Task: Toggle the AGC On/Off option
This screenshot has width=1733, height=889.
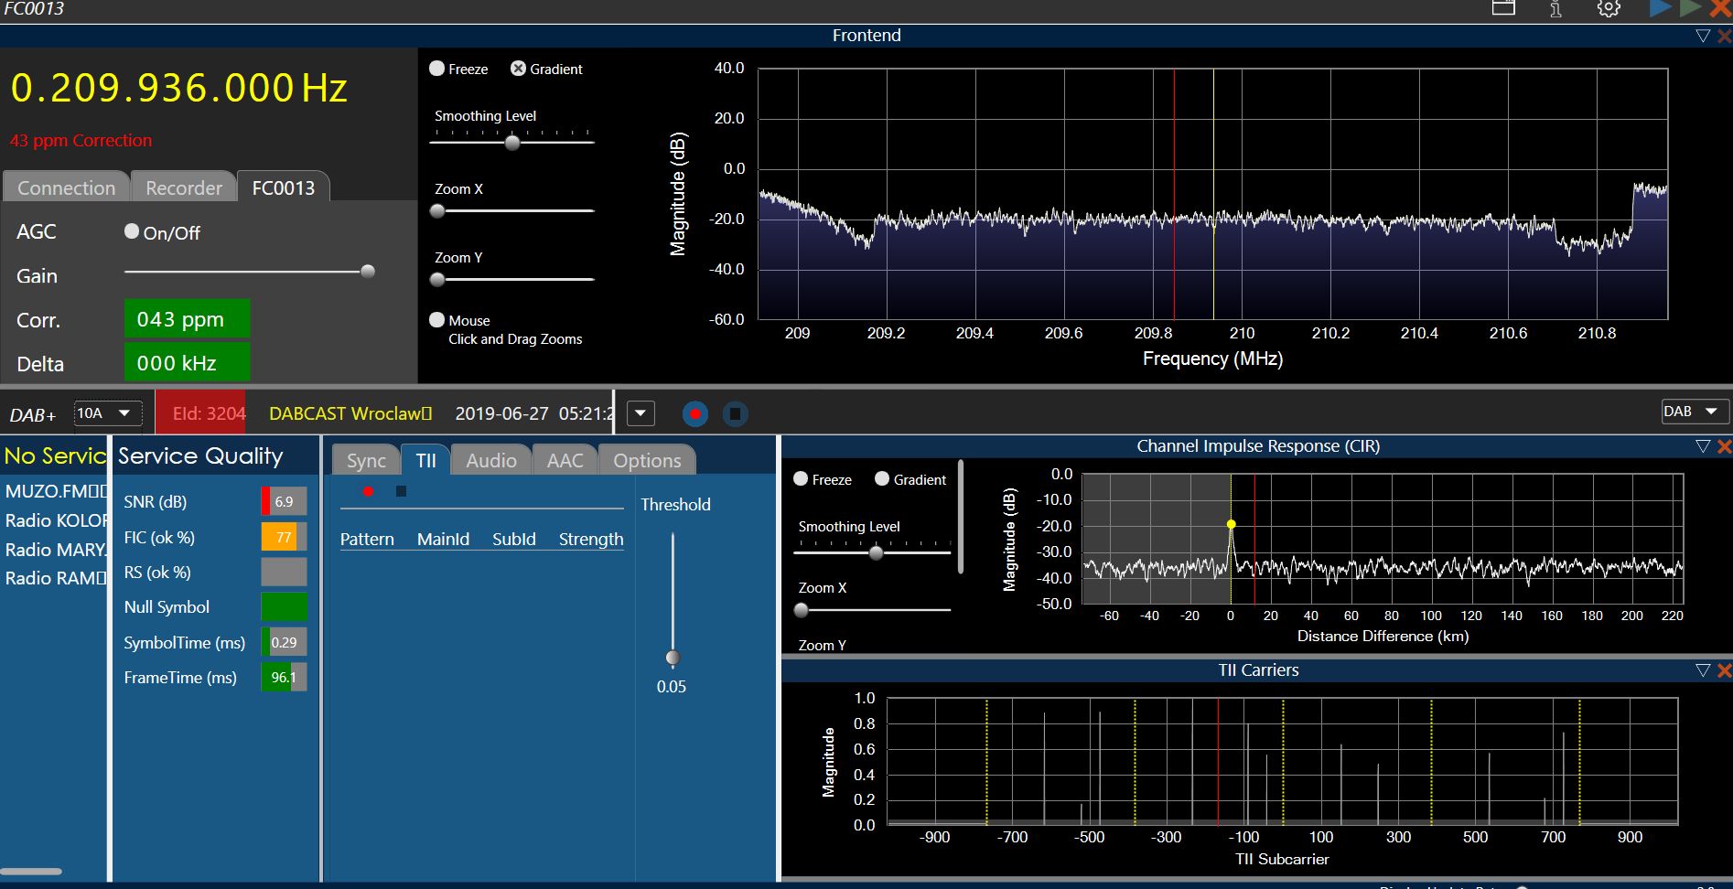Action: pos(132,231)
